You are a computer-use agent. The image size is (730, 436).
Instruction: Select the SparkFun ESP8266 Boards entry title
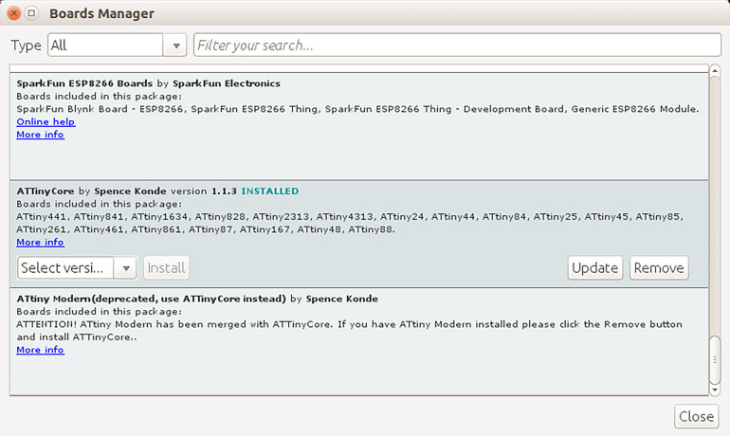pyautogui.click(x=149, y=83)
